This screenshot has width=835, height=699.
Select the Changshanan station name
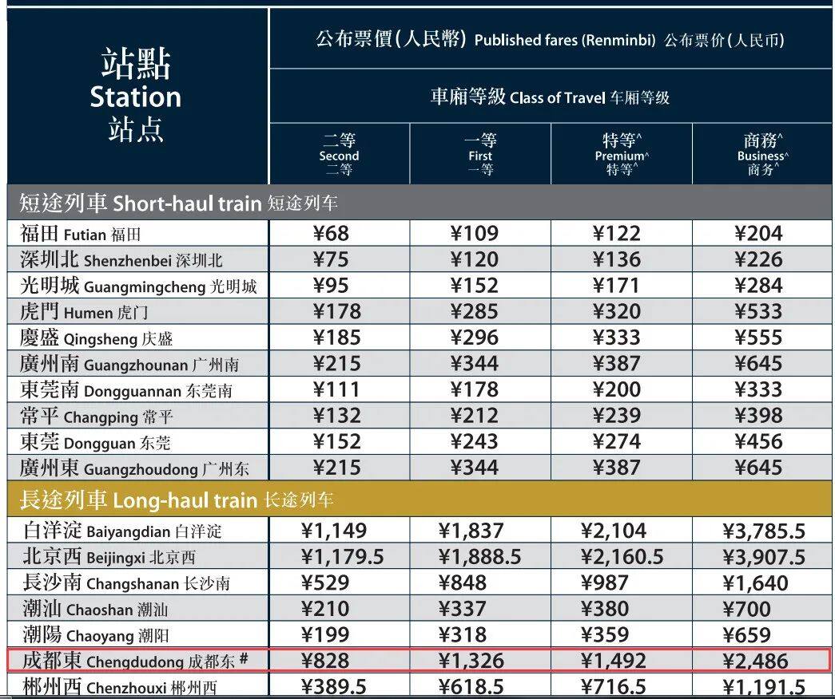pyautogui.click(x=126, y=583)
